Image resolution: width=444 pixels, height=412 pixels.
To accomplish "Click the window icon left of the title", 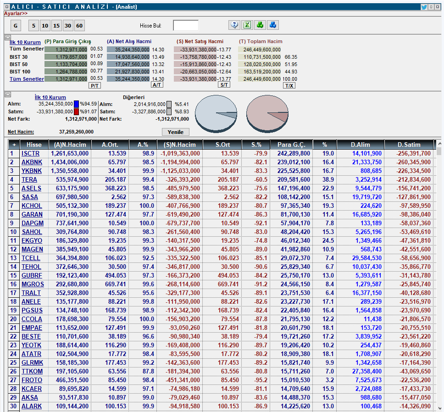I will [7, 7].
